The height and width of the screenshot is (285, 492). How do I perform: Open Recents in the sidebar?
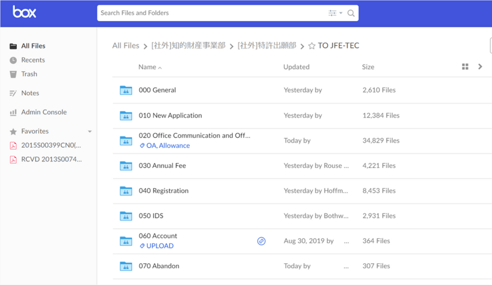click(33, 60)
